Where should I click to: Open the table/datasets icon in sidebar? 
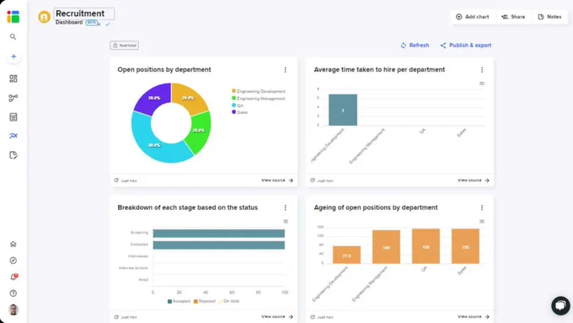click(x=13, y=117)
